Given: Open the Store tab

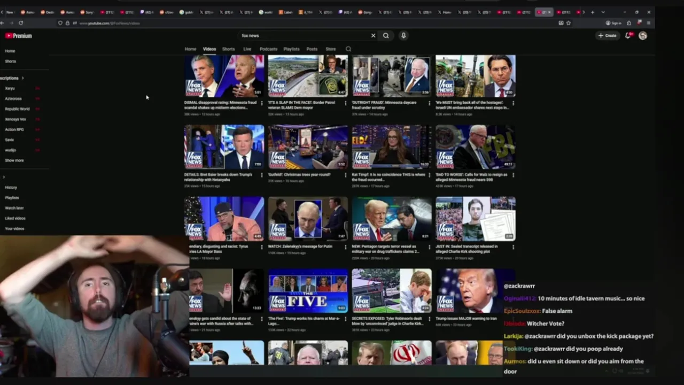Looking at the screenshot, I should [331, 49].
